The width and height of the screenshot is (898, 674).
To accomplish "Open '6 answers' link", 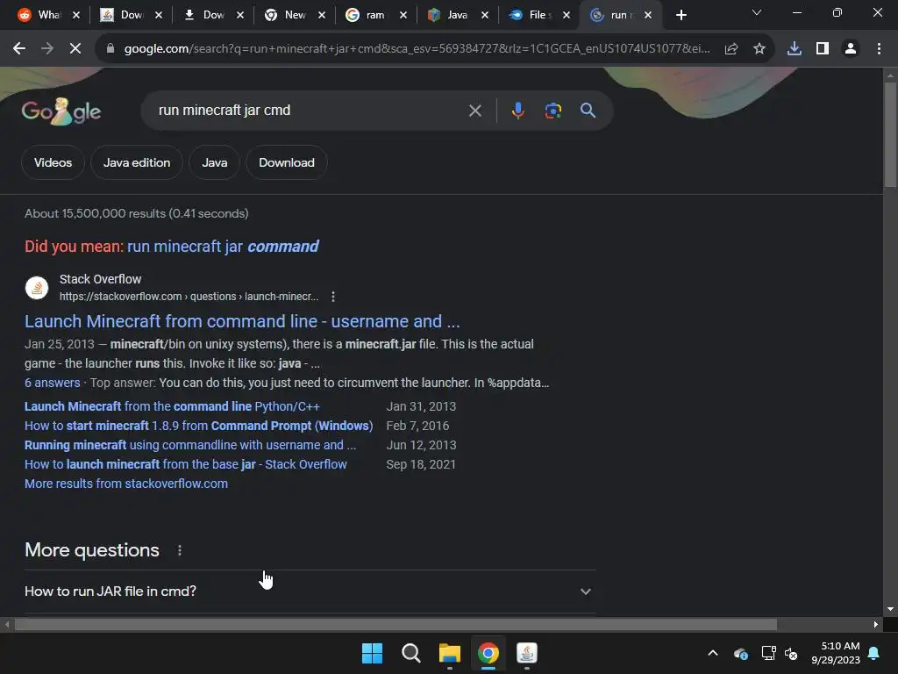I will tap(52, 383).
